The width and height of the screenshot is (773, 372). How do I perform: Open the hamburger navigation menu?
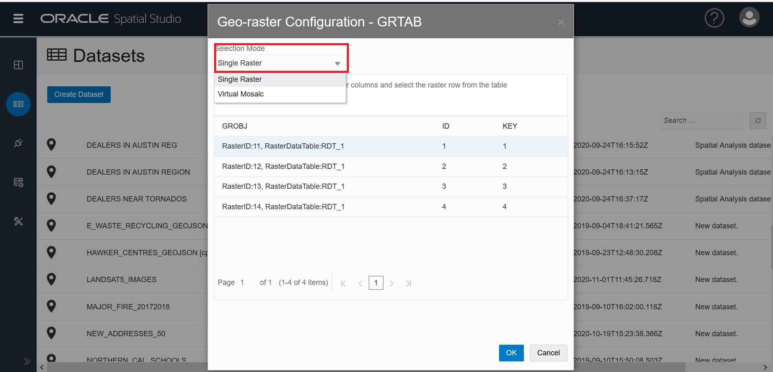pos(18,18)
